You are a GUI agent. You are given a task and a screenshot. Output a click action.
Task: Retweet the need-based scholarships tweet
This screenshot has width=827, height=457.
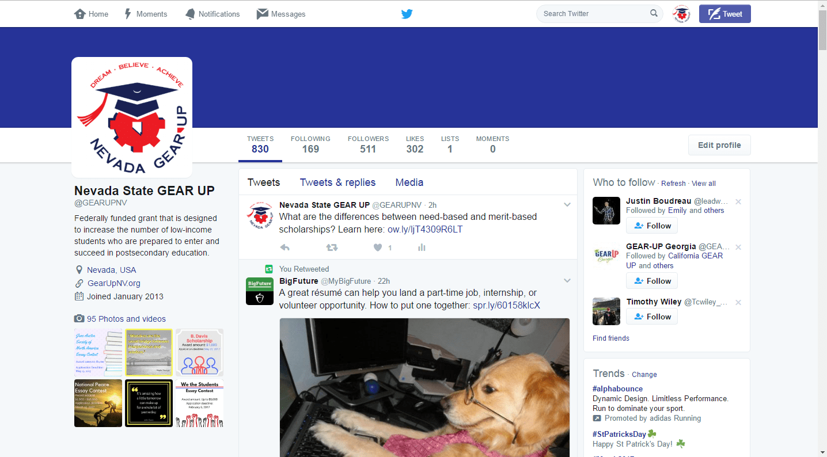point(332,247)
